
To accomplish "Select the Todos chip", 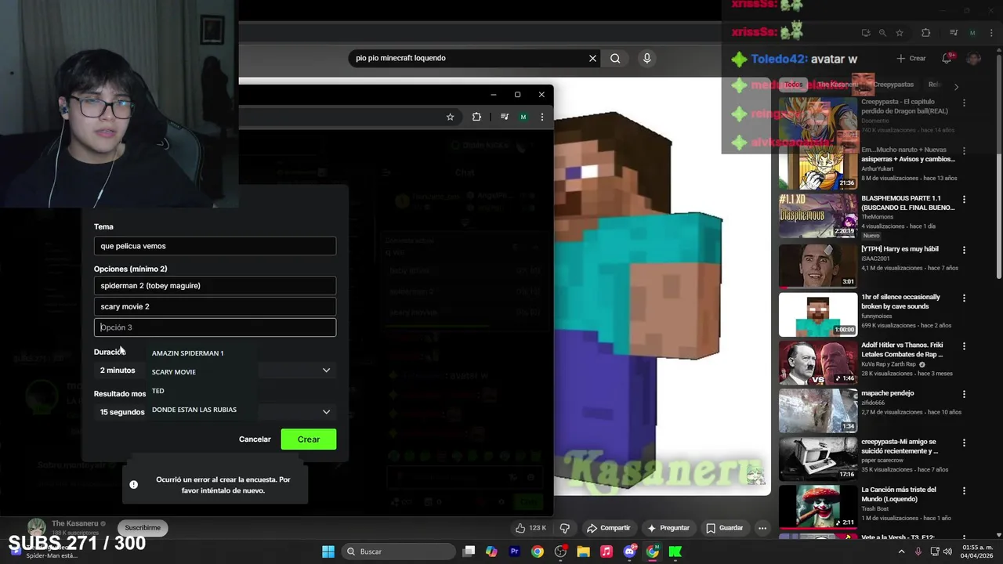I will coord(793,85).
